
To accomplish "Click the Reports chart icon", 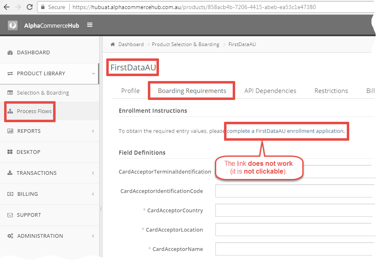I will click(x=10, y=131).
